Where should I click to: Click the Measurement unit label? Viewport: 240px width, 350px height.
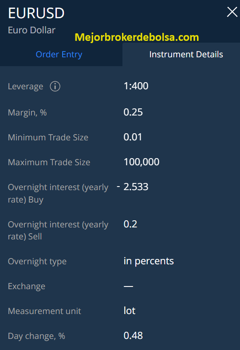click(x=44, y=311)
